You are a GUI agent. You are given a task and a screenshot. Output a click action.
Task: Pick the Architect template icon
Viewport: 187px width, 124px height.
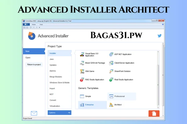point(111,105)
